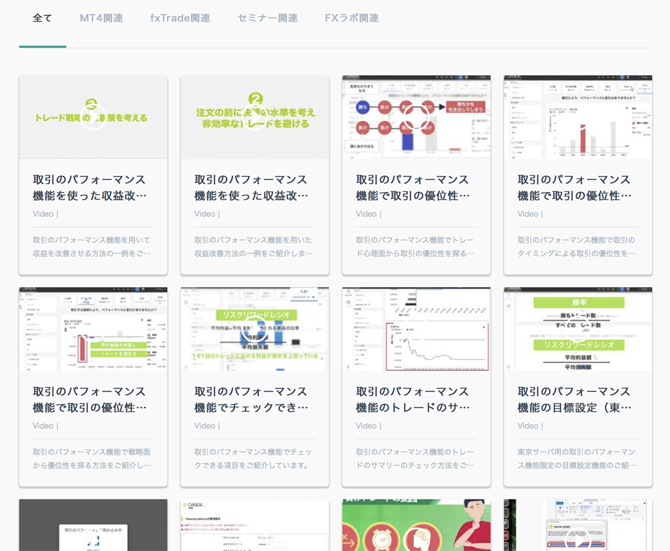The image size is (670, 551).
Task: Click description チェックできる項目をご紹介しています。
Action: coord(253,459)
